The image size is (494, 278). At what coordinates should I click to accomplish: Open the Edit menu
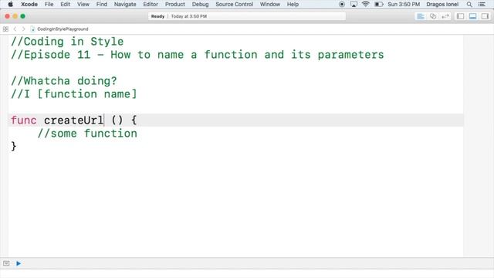click(65, 5)
